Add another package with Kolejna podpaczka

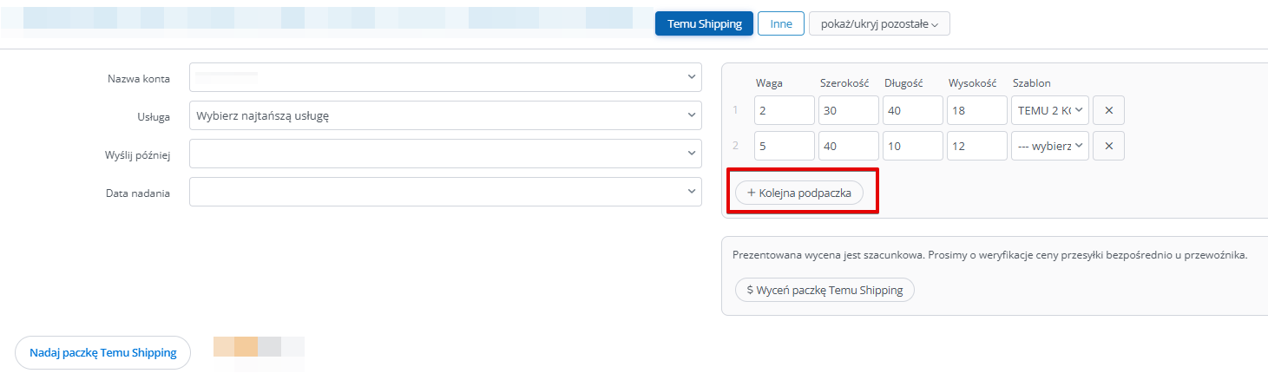coord(799,193)
